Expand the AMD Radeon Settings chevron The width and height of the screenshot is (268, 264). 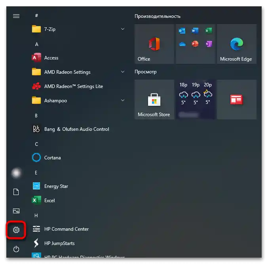(123, 72)
